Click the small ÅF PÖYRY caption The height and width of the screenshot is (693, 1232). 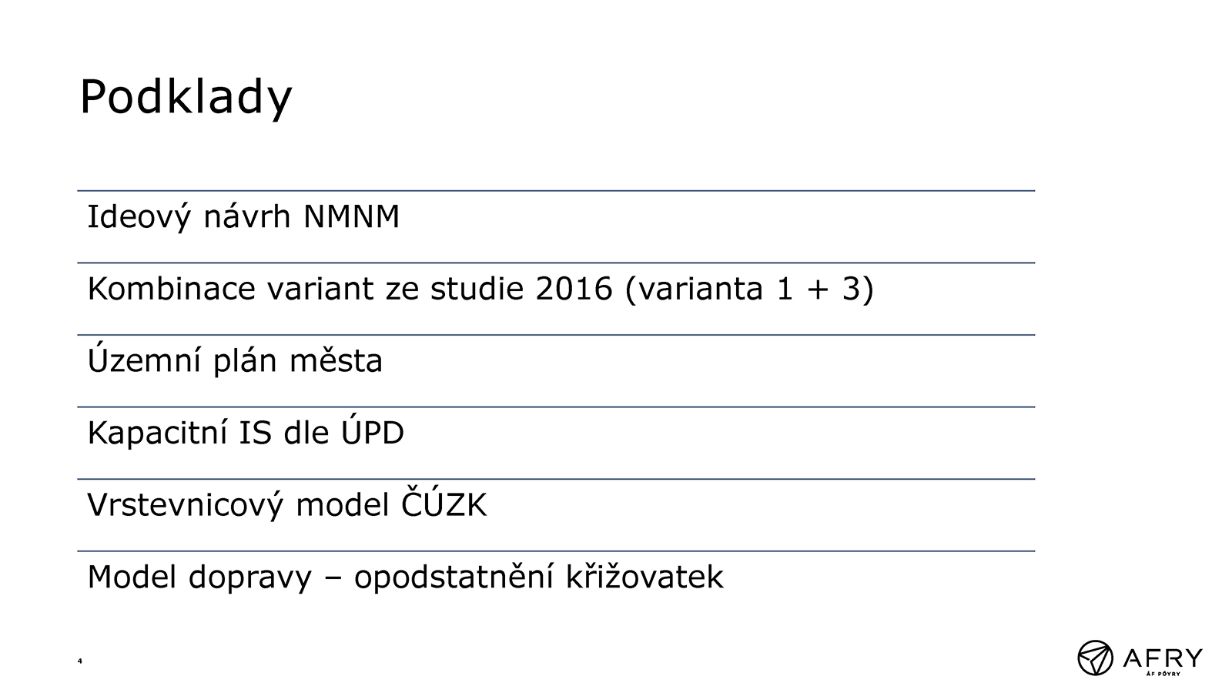(1163, 675)
